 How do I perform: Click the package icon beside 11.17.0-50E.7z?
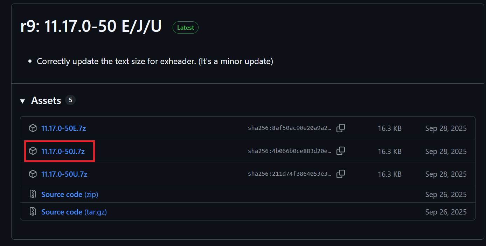33,128
